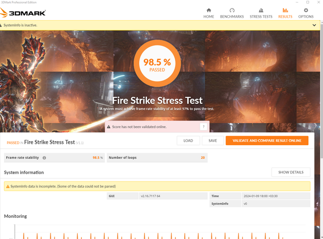Viewport: 323px width, 239px height.
Task: Click the System information heading
Action: 24,172
